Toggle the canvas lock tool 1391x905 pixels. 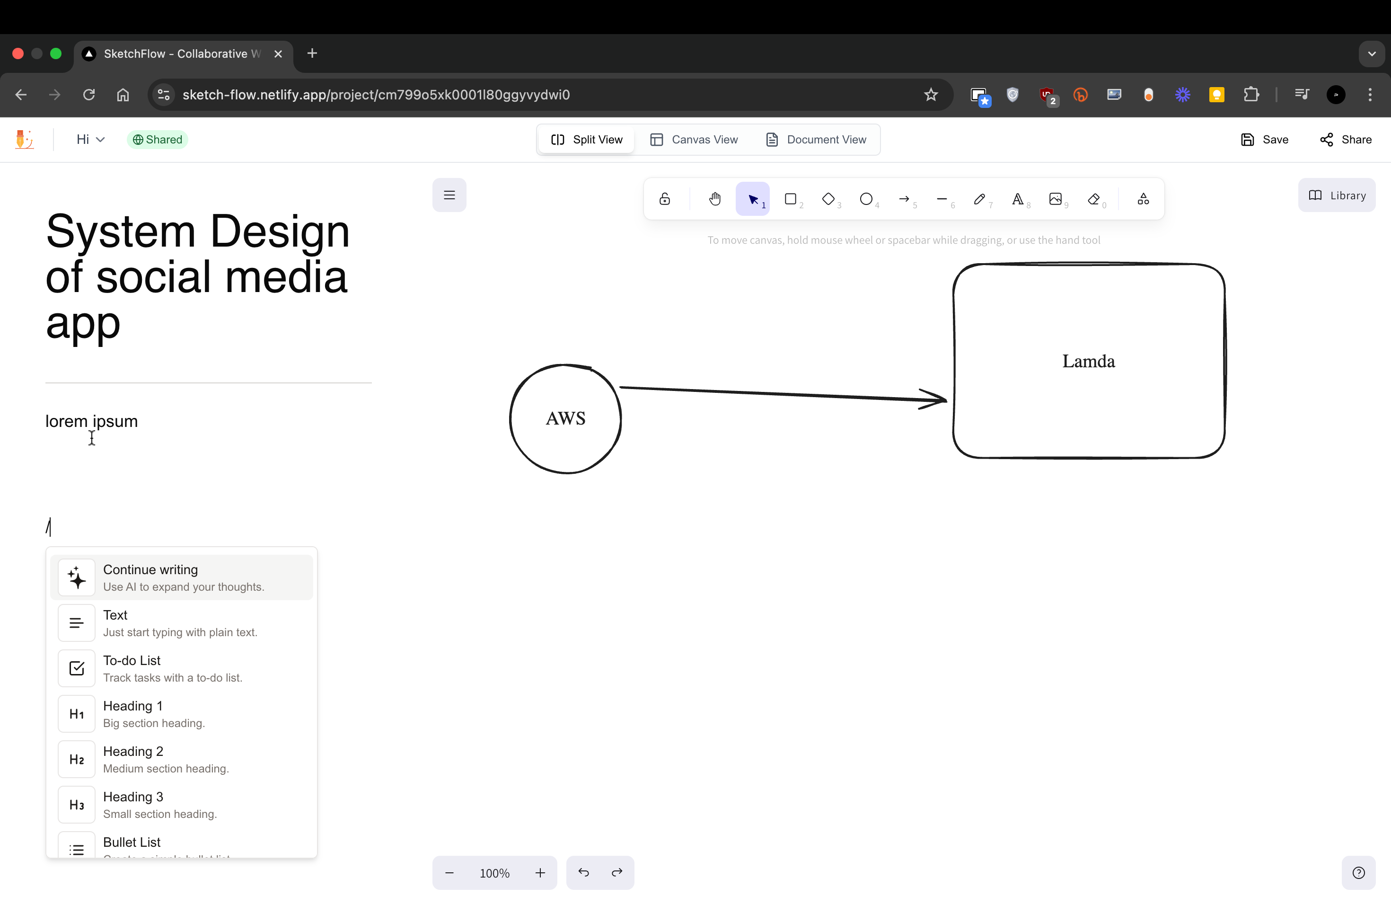point(665,199)
